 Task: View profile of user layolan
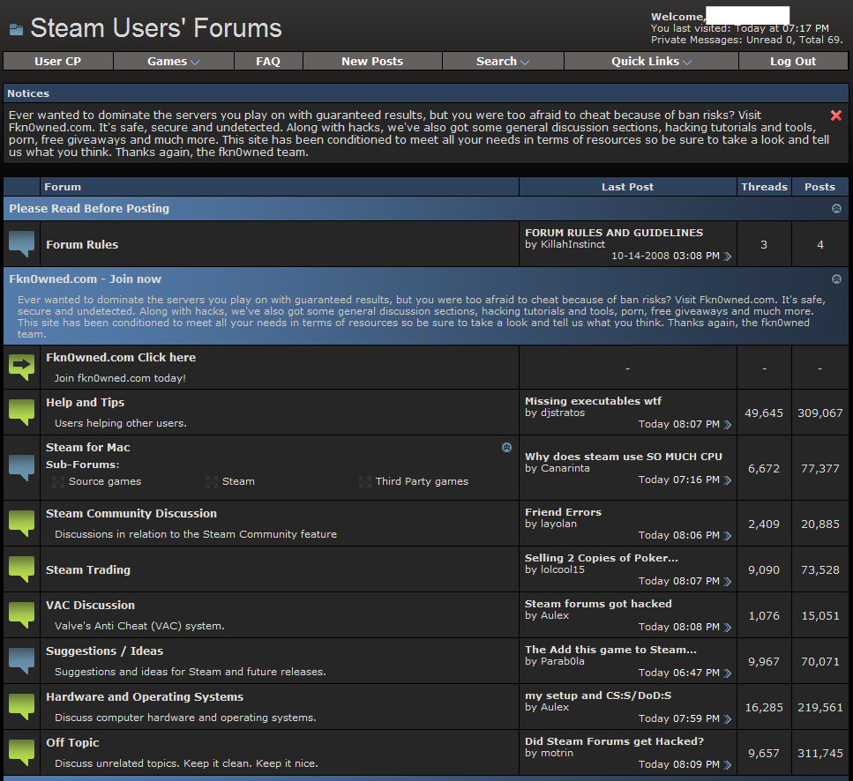558,524
